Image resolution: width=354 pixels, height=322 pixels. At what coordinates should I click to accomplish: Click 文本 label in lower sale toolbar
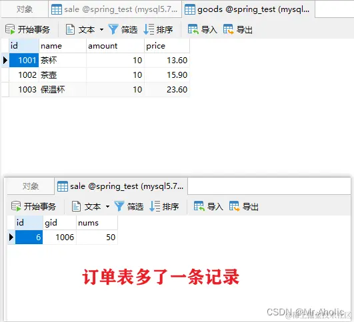coord(93,206)
